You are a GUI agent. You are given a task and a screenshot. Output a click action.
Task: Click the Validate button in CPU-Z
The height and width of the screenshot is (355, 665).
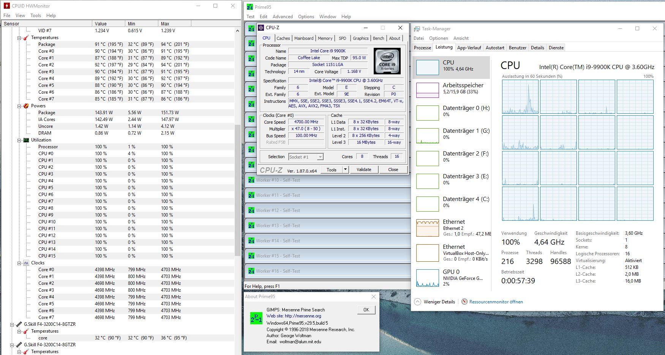[x=364, y=170]
